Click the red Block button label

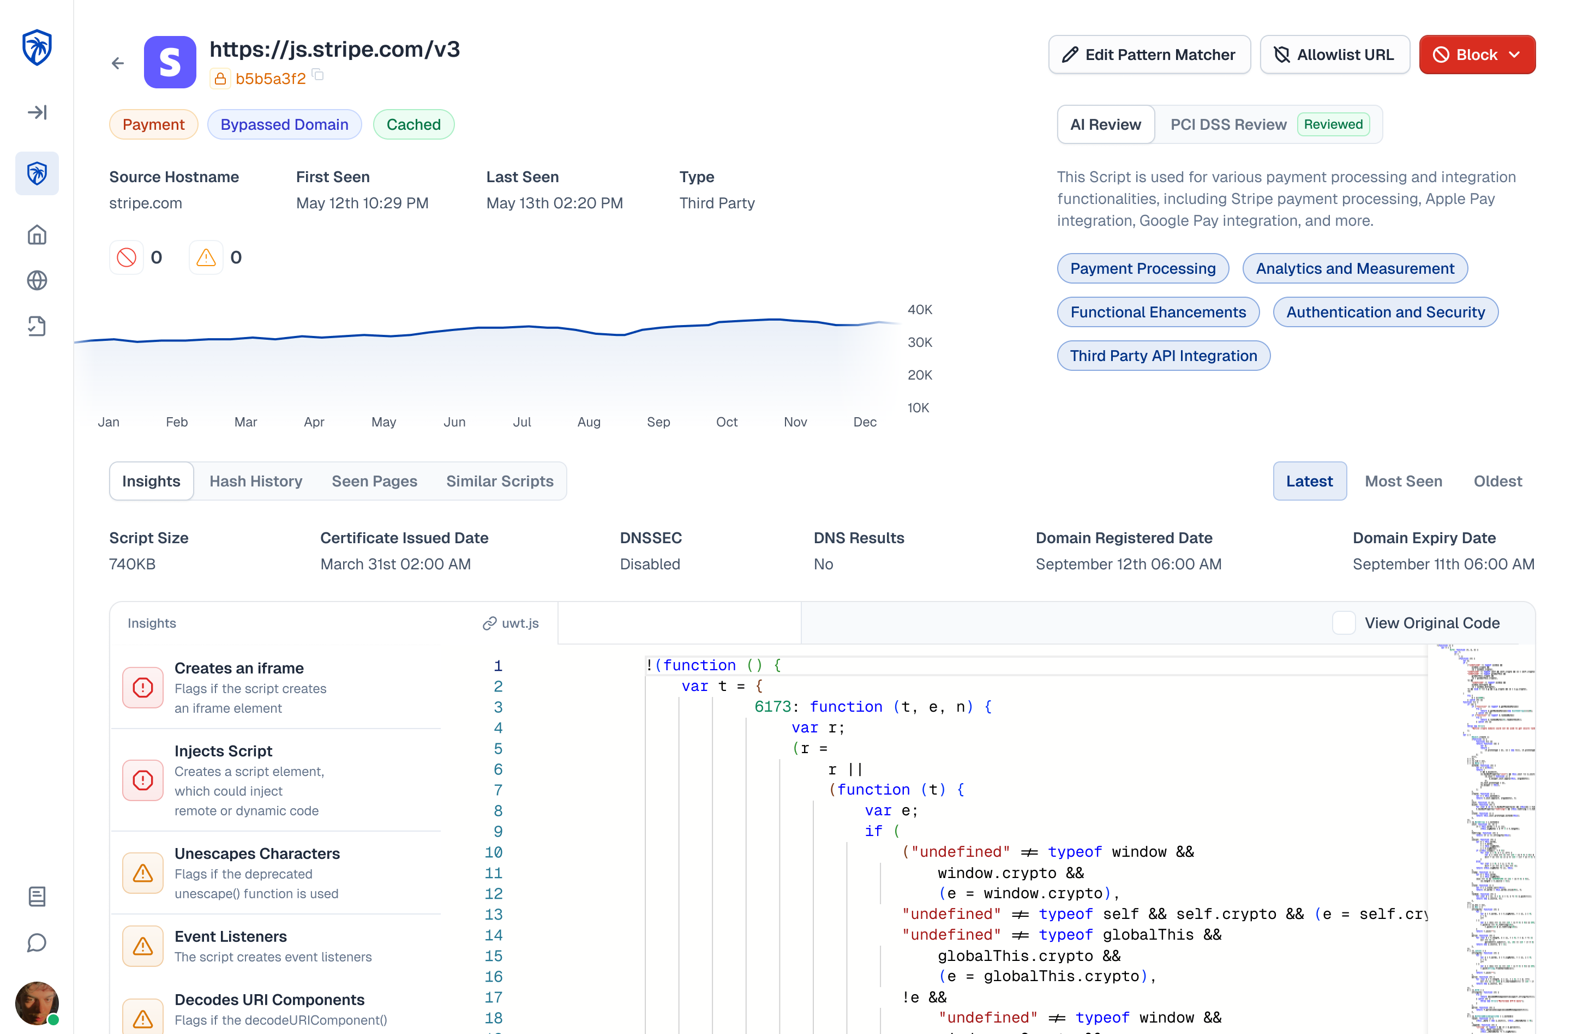[1477, 55]
